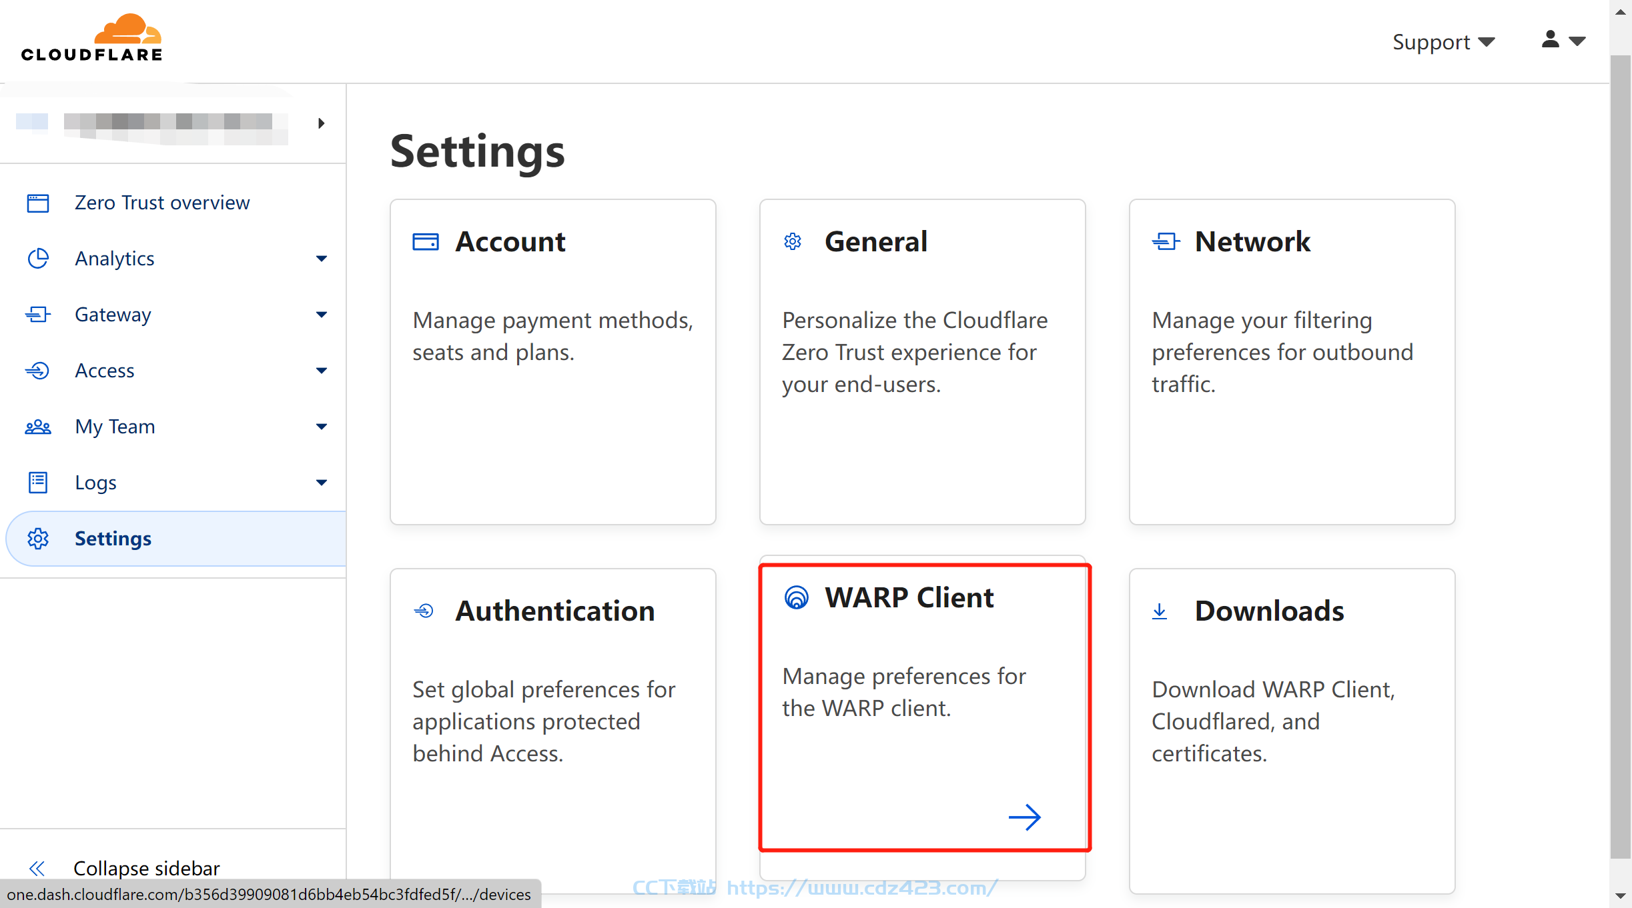Click the Downloads card download icon
Viewport: 1632px width, 908px height.
click(1160, 611)
